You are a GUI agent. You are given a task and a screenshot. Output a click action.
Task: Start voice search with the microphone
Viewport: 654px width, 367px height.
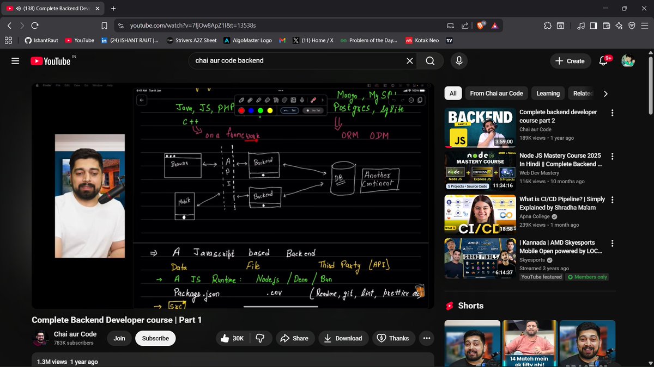[x=459, y=61]
